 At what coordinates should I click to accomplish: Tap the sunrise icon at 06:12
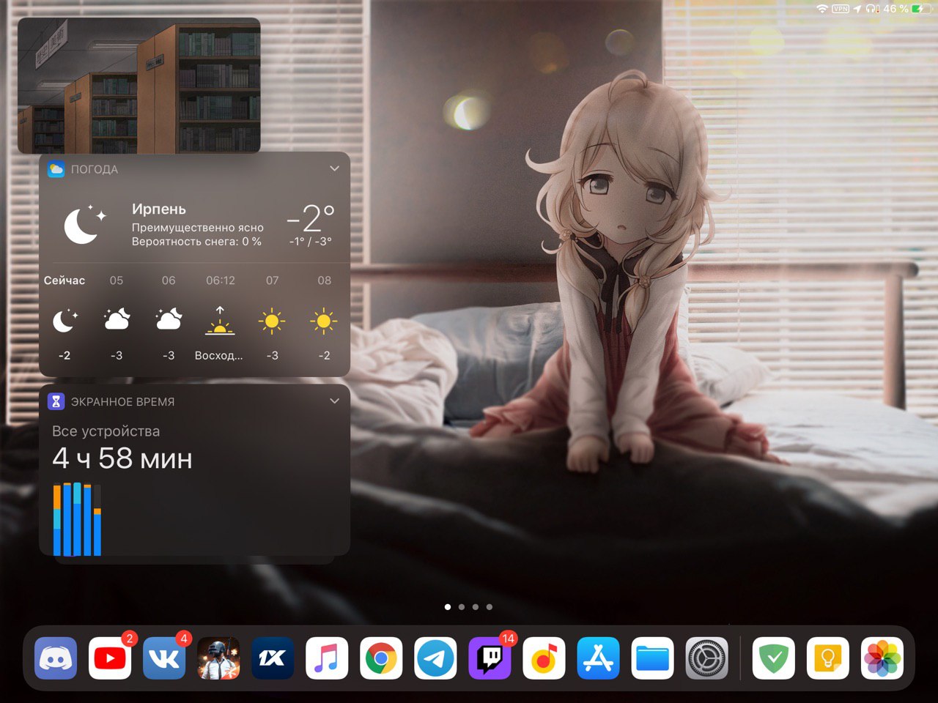click(x=220, y=321)
